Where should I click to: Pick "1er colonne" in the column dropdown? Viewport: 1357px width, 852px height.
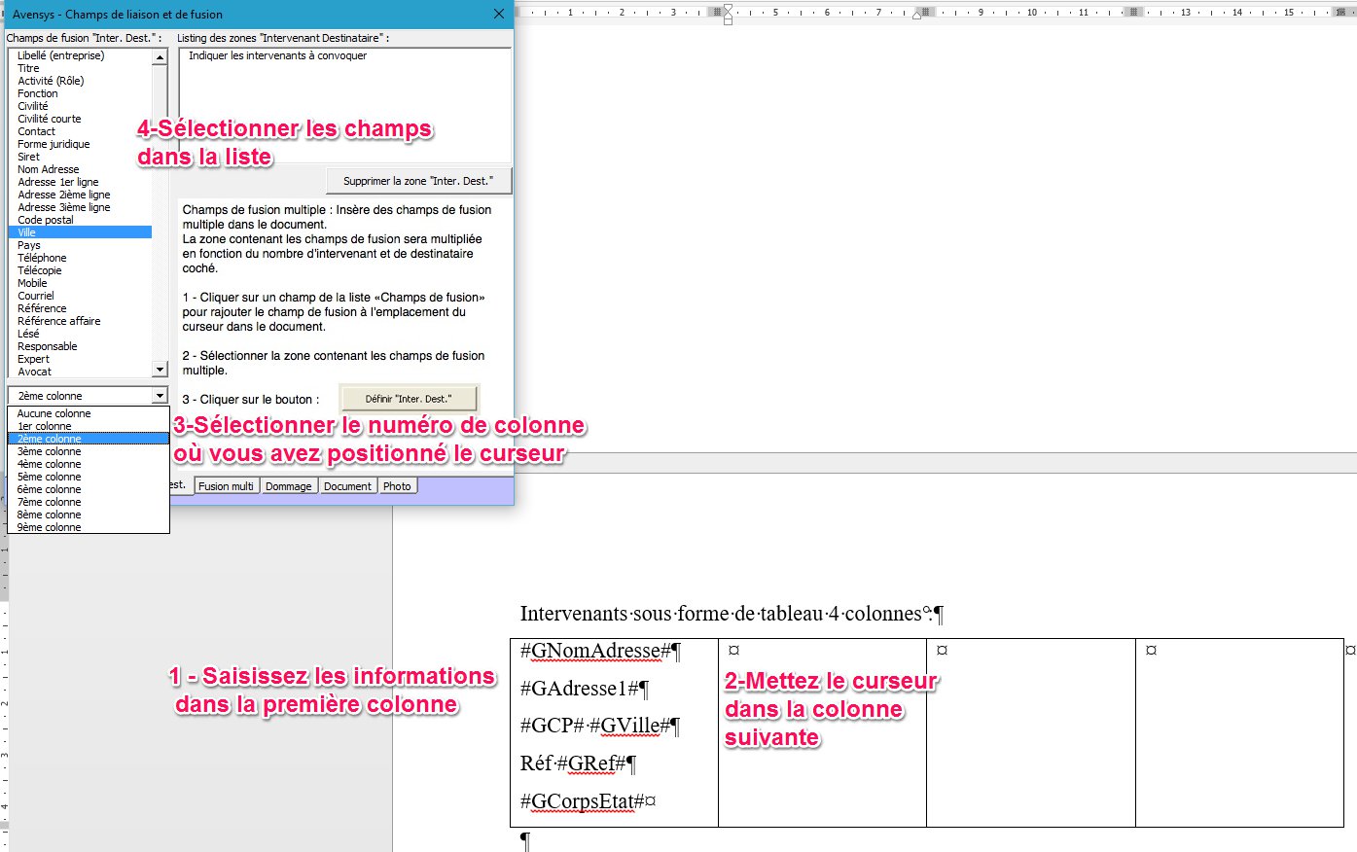pos(45,426)
